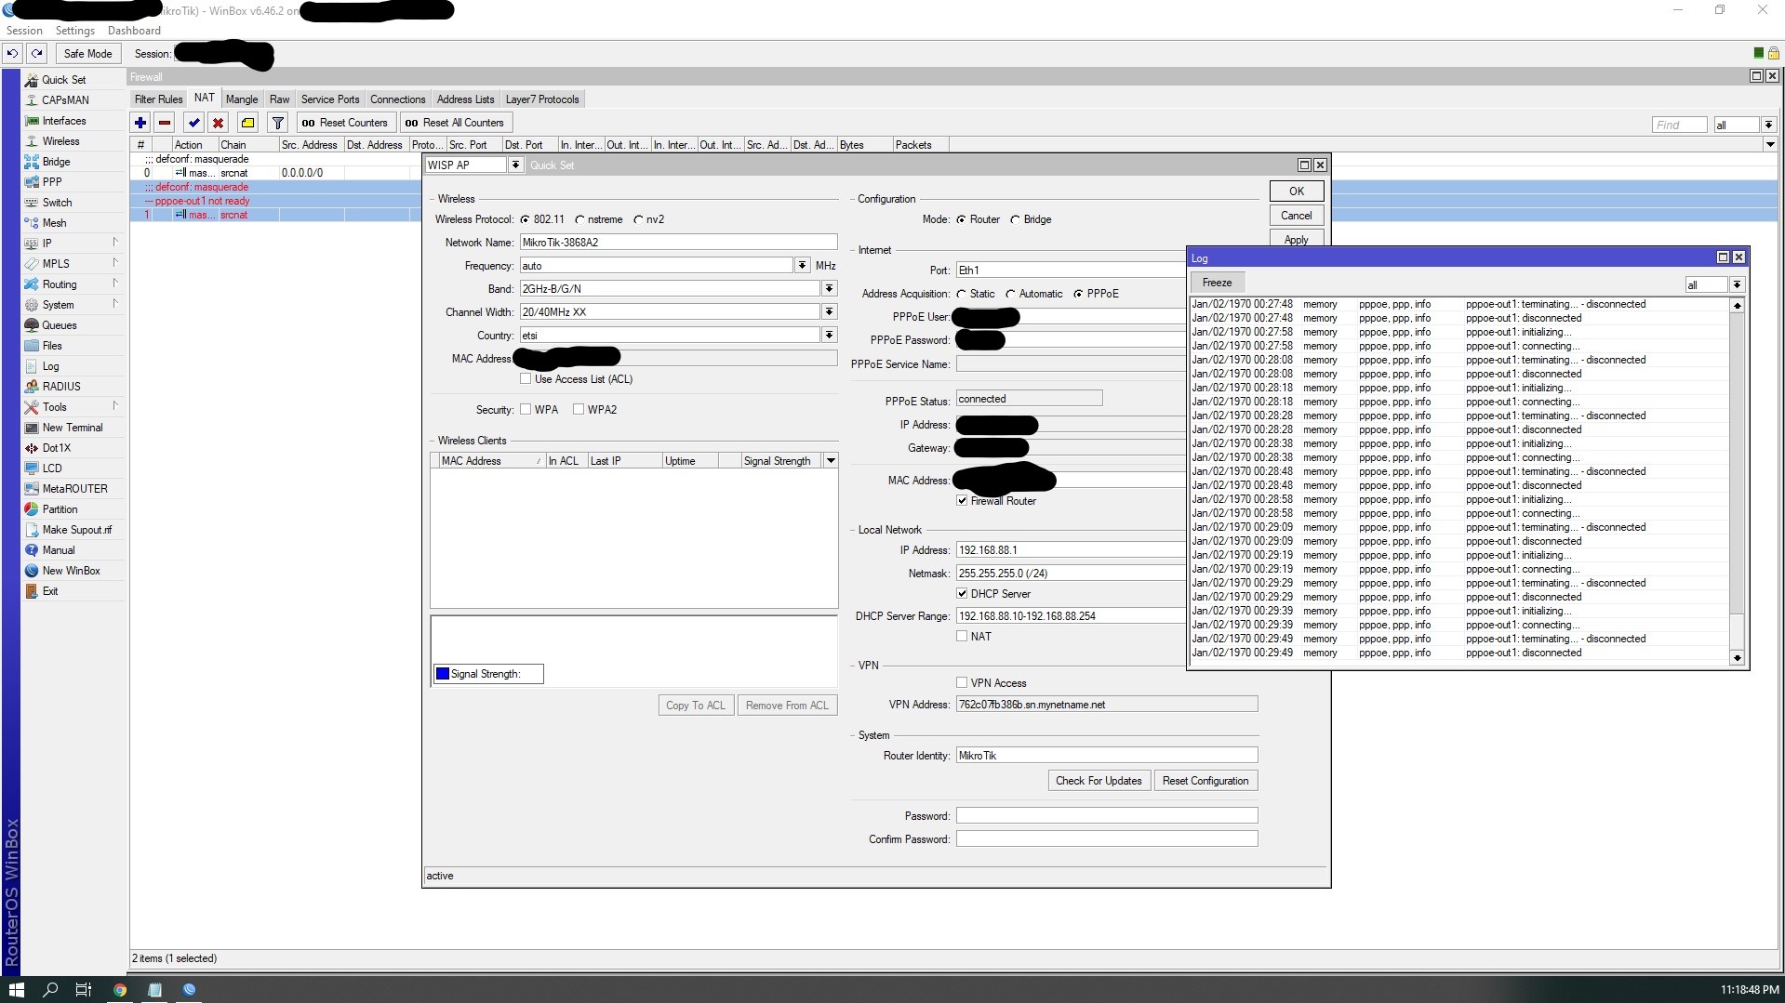Viewport: 1785px width, 1003px height.
Task: Open the Band dropdown
Action: (829, 289)
